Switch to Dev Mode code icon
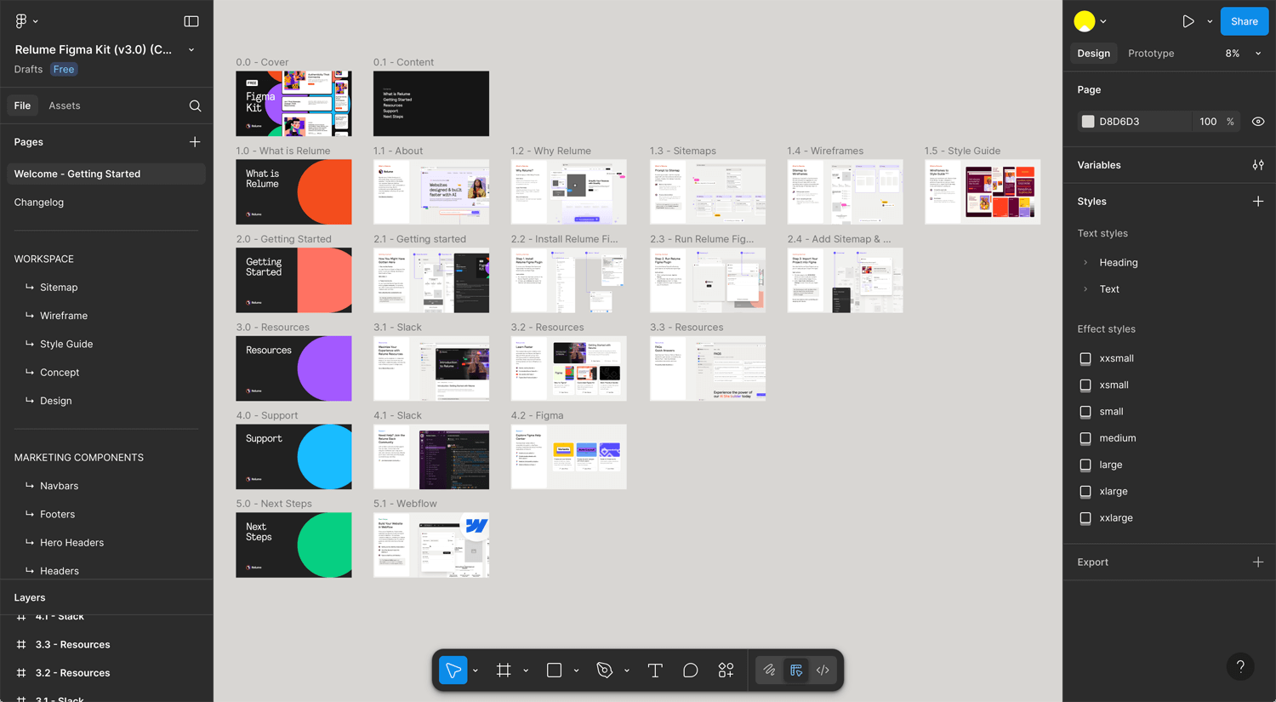Viewport: 1276px width, 702px height. pyautogui.click(x=823, y=671)
